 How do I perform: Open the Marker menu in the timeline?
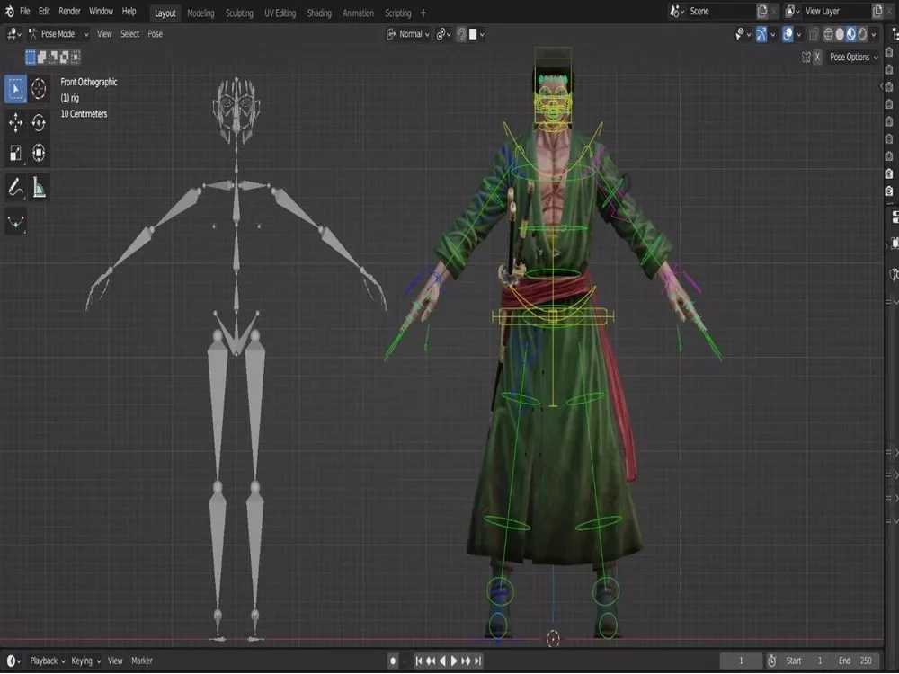coord(142,660)
